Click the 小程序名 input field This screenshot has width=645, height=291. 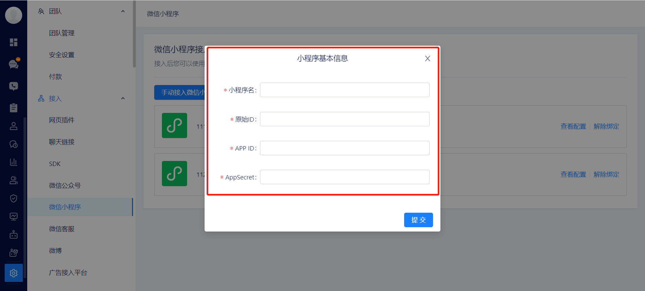pyautogui.click(x=345, y=90)
